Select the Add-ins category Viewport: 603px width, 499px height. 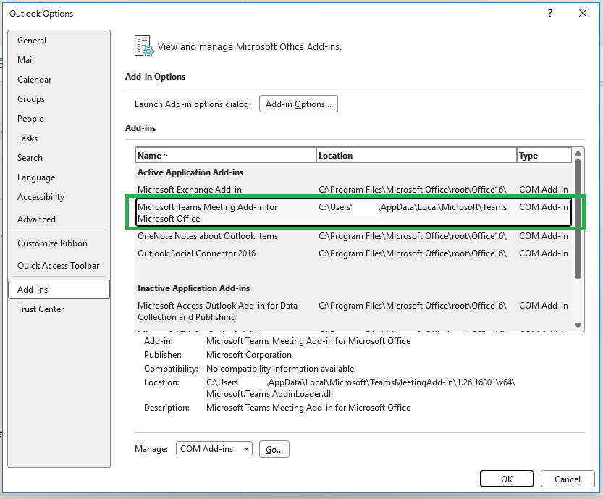(x=59, y=289)
